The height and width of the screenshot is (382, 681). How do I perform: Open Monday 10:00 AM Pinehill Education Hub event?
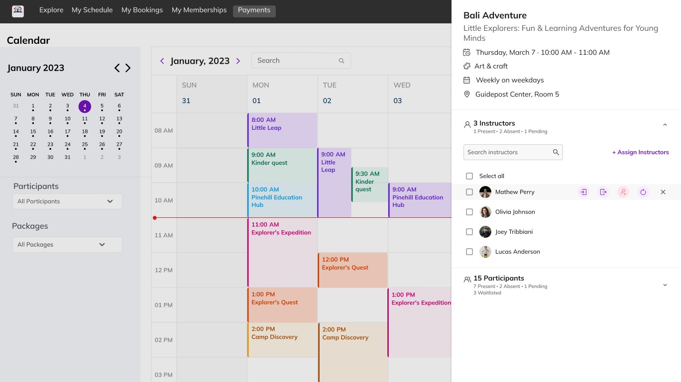coord(282,200)
